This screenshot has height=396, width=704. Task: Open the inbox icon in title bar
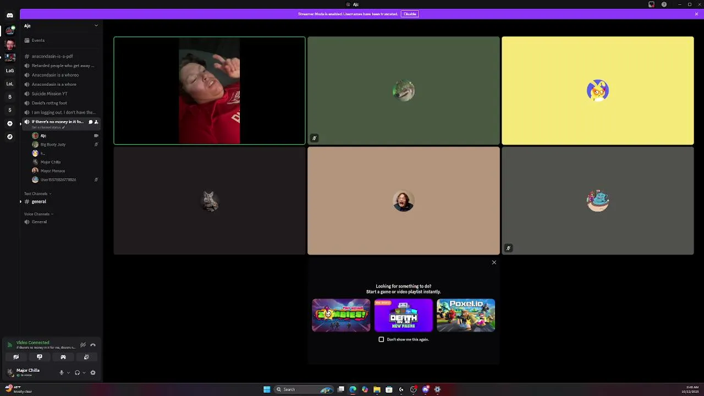(x=652, y=4)
